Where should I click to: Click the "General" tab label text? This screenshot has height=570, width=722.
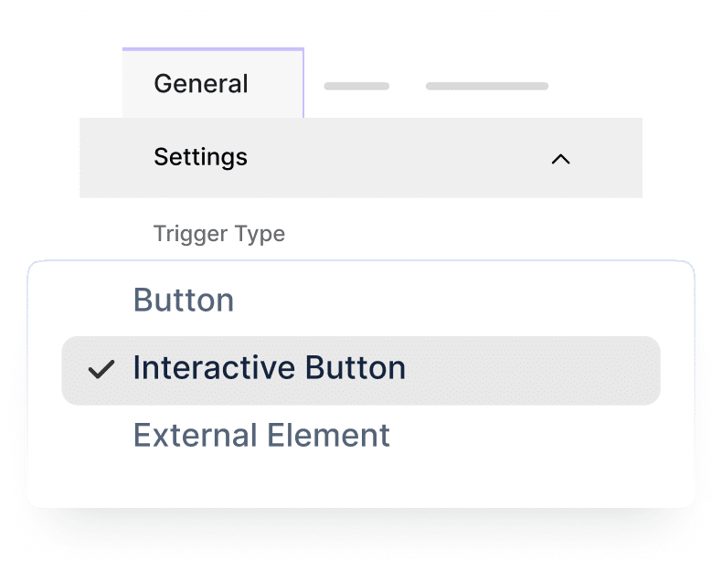tap(201, 84)
